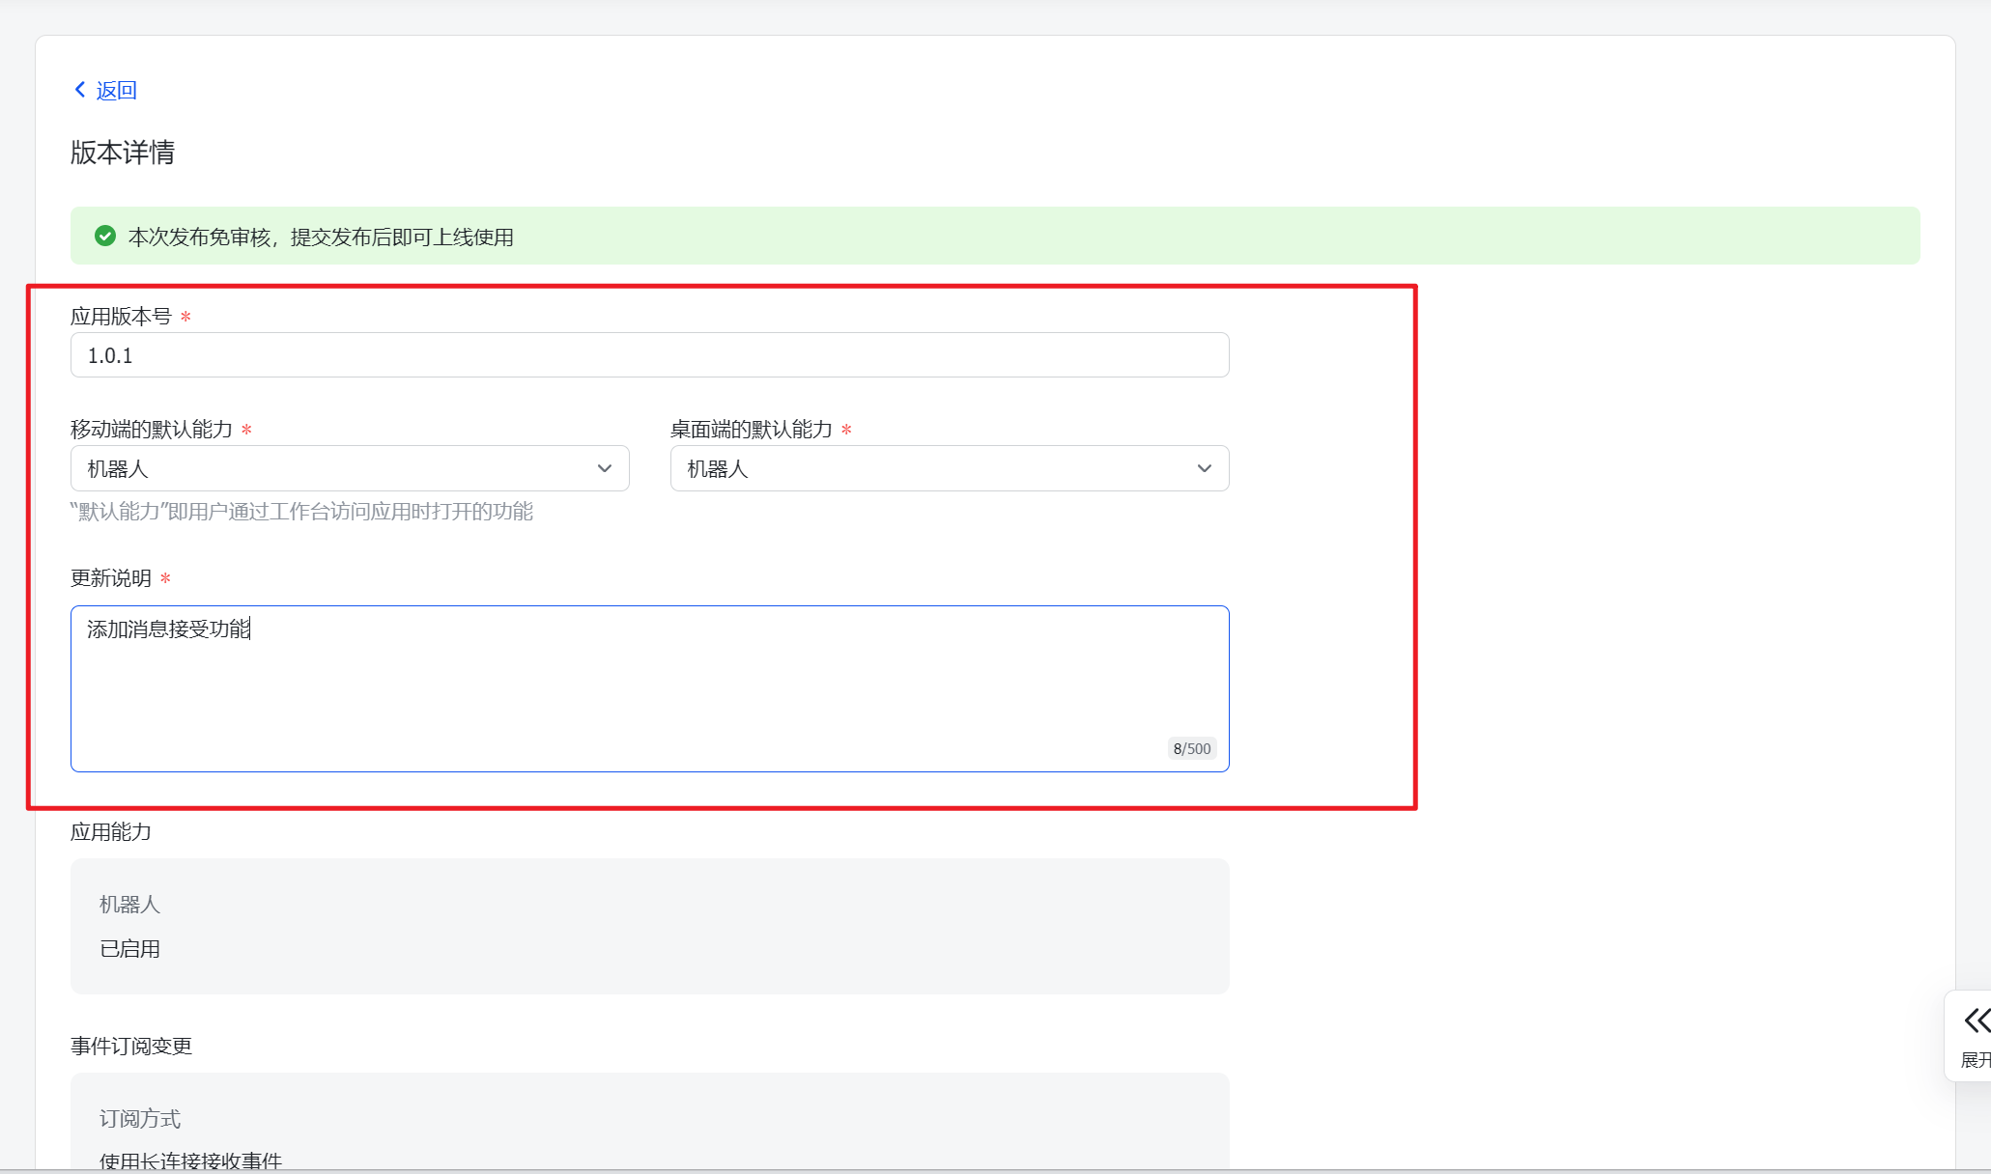The width and height of the screenshot is (1991, 1174).
Task: Click the mobile default ability chevron arrow
Action: coord(605,469)
